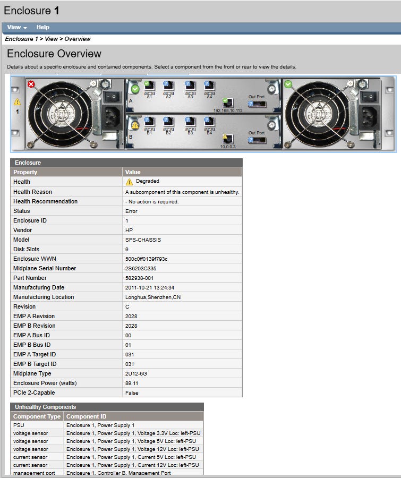
Task: Select controller A Out Port
Action: tap(257, 104)
